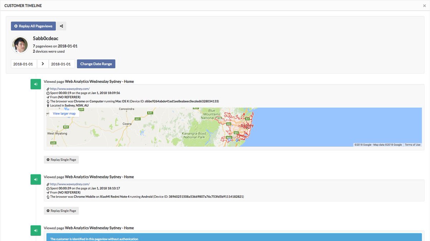Click Blue Mountains National Park on map

point(212,114)
